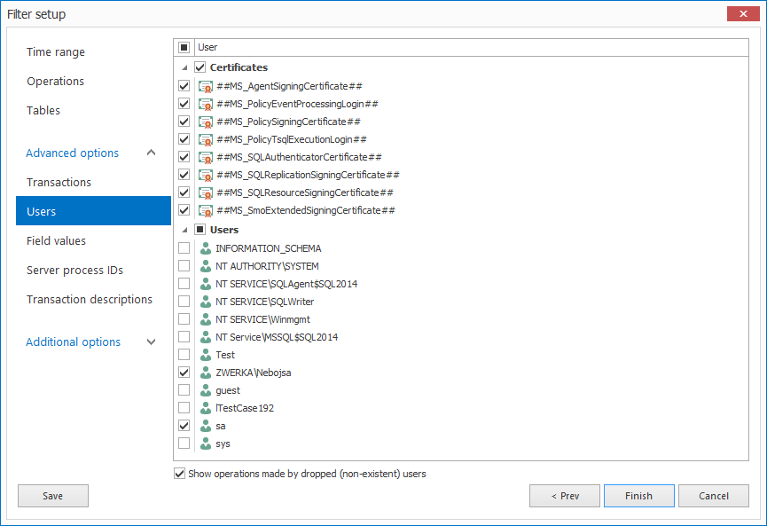Click the certificate icon beside ##MS_PolicySigningCertificate##
Screen dimensions: 767x526
(206, 122)
